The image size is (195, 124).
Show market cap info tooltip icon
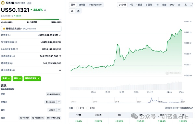(9, 35)
